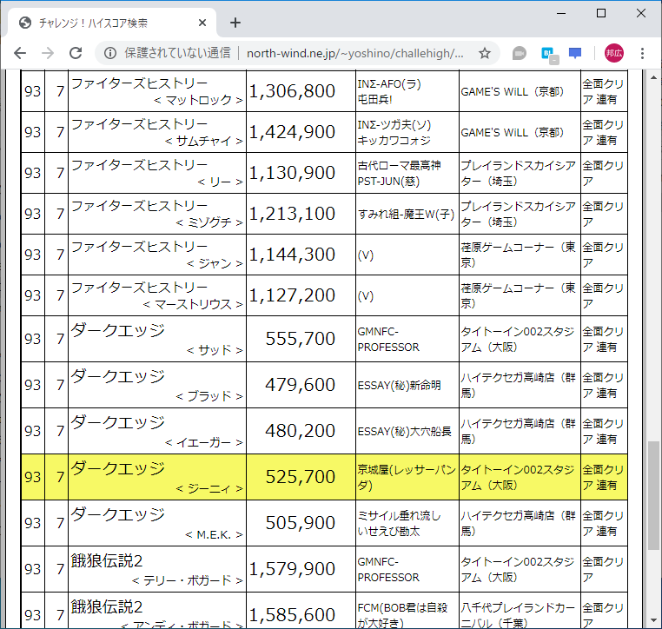Viewport: 662px width, 629px height.
Task: Click player name INΣ-ツガ夫(ソ) キッカワコォジ
Action: tap(394, 133)
